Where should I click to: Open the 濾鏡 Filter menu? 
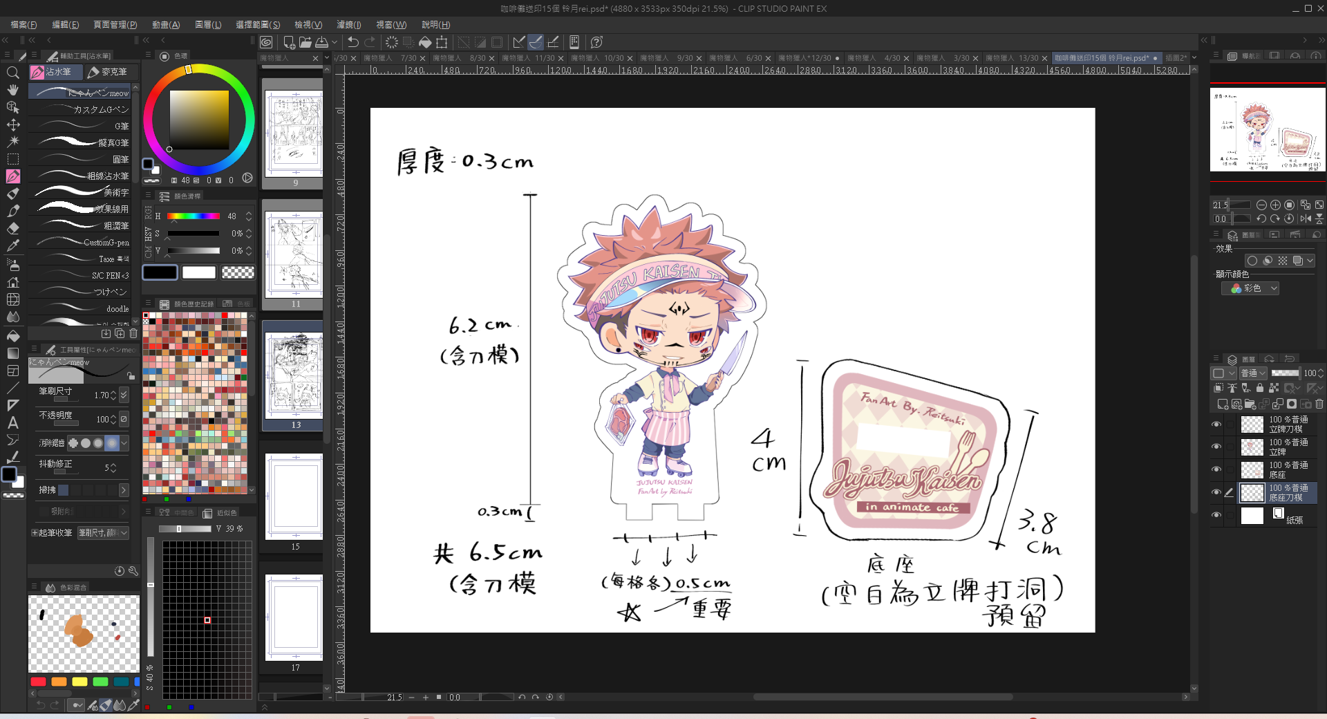(x=348, y=24)
